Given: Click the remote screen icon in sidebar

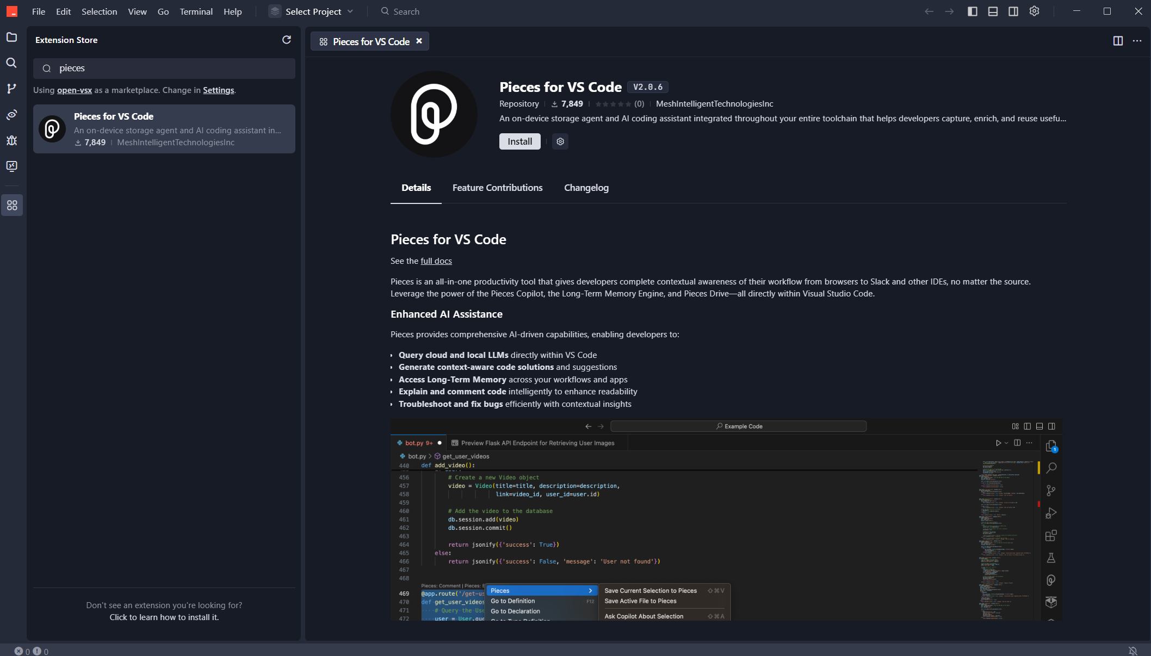Looking at the screenshot, I should [11, 166].
